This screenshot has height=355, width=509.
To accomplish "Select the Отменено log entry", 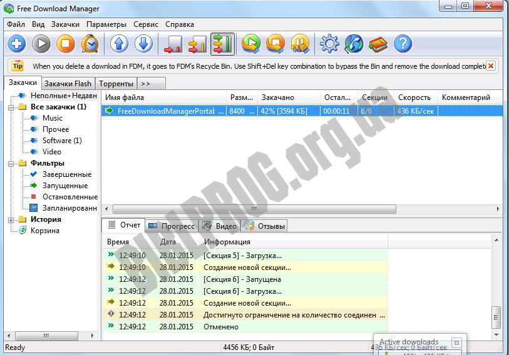I will coord(246,326).
